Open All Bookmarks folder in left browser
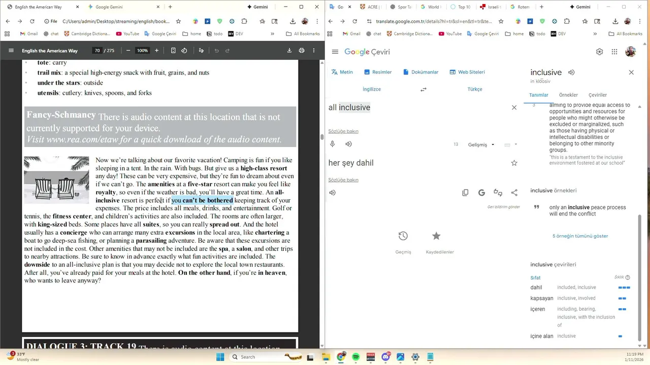The width and height of the screenshot is (650, 365). 303,33
